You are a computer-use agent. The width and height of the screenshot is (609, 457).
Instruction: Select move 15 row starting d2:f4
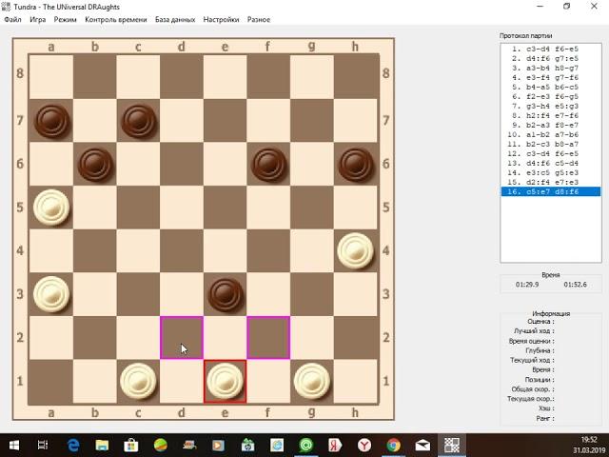click(x=551, y=182)
